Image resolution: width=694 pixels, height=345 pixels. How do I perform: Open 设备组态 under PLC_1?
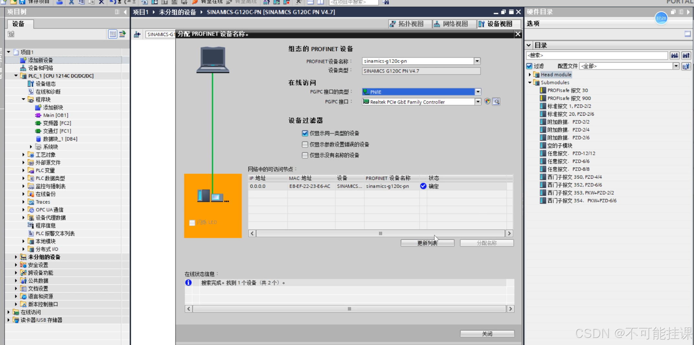click(x=46, y=84)
